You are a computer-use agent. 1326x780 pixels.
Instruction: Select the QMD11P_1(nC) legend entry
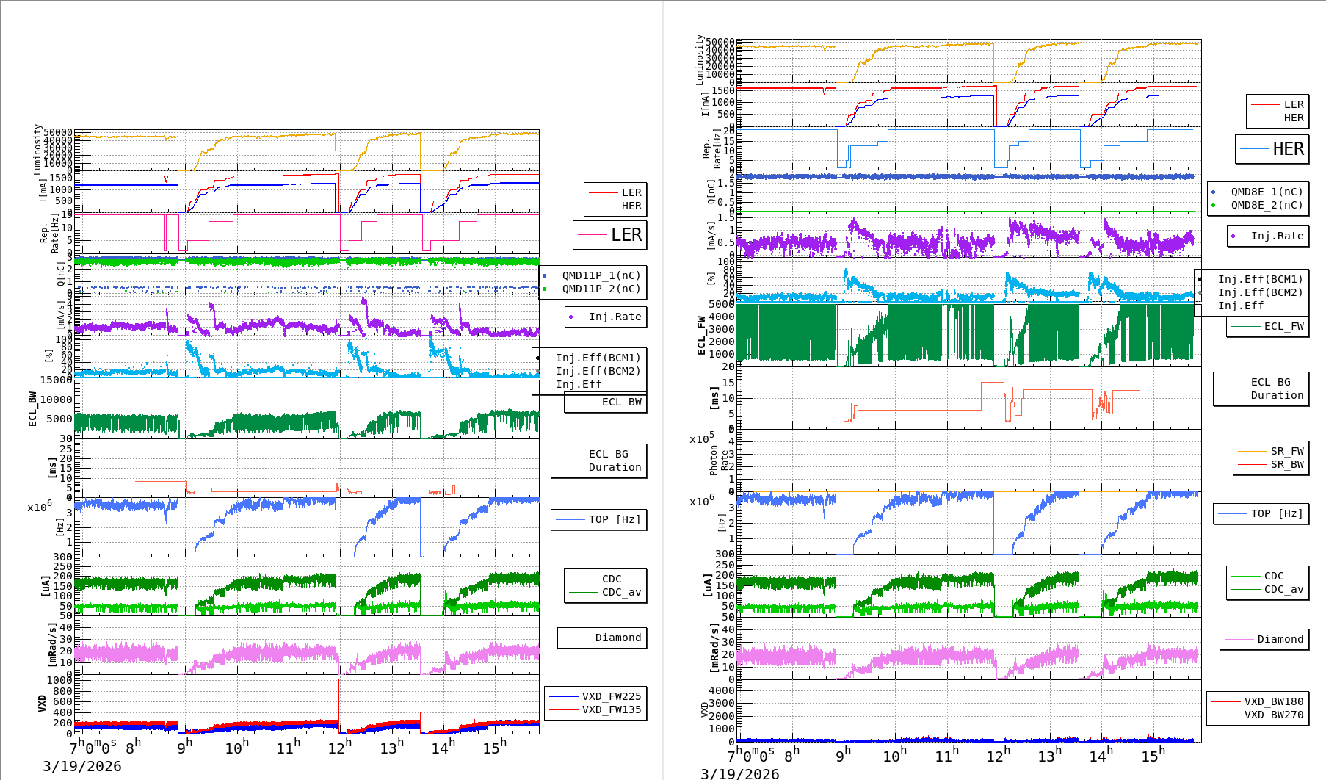click(x=601, y=275)
